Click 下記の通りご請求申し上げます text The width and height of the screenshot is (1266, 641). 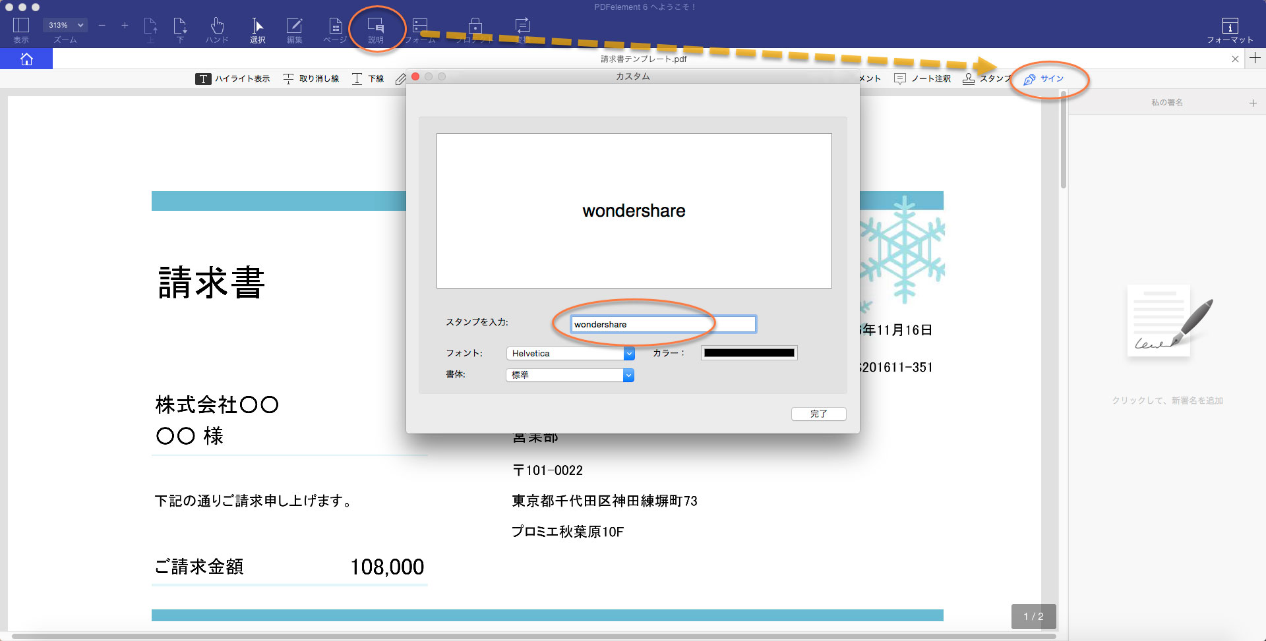[253, 501]
